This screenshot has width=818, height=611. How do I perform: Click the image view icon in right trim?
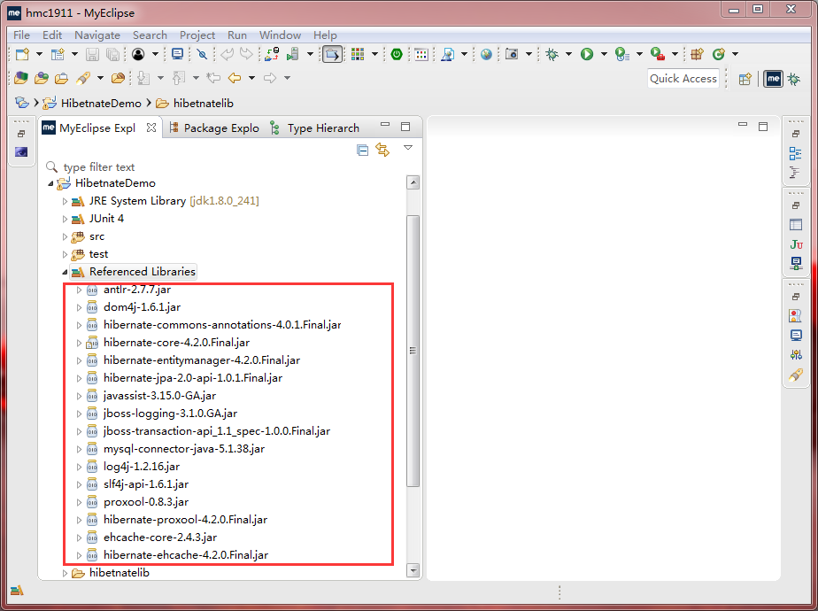tap(796, 315)
